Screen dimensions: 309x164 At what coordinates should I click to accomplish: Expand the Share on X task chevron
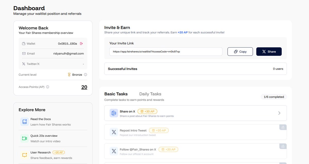pos(279,113)
